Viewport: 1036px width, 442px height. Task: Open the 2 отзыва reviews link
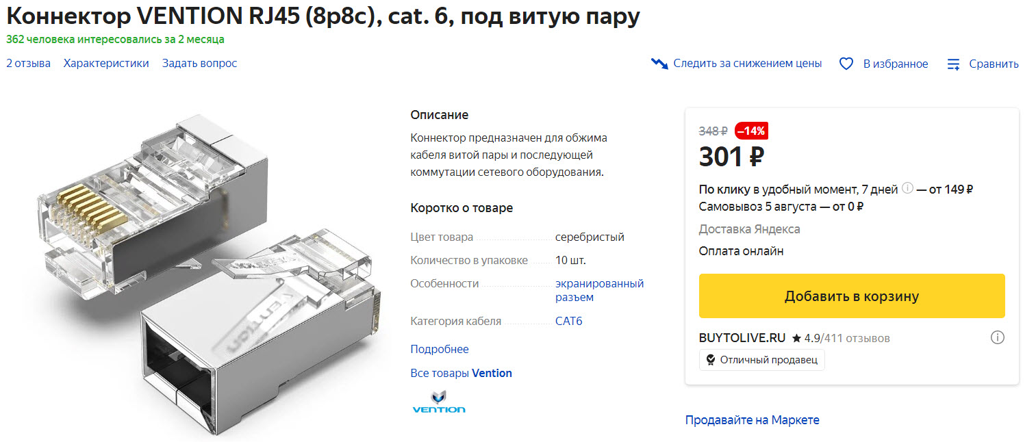point(28,63)
